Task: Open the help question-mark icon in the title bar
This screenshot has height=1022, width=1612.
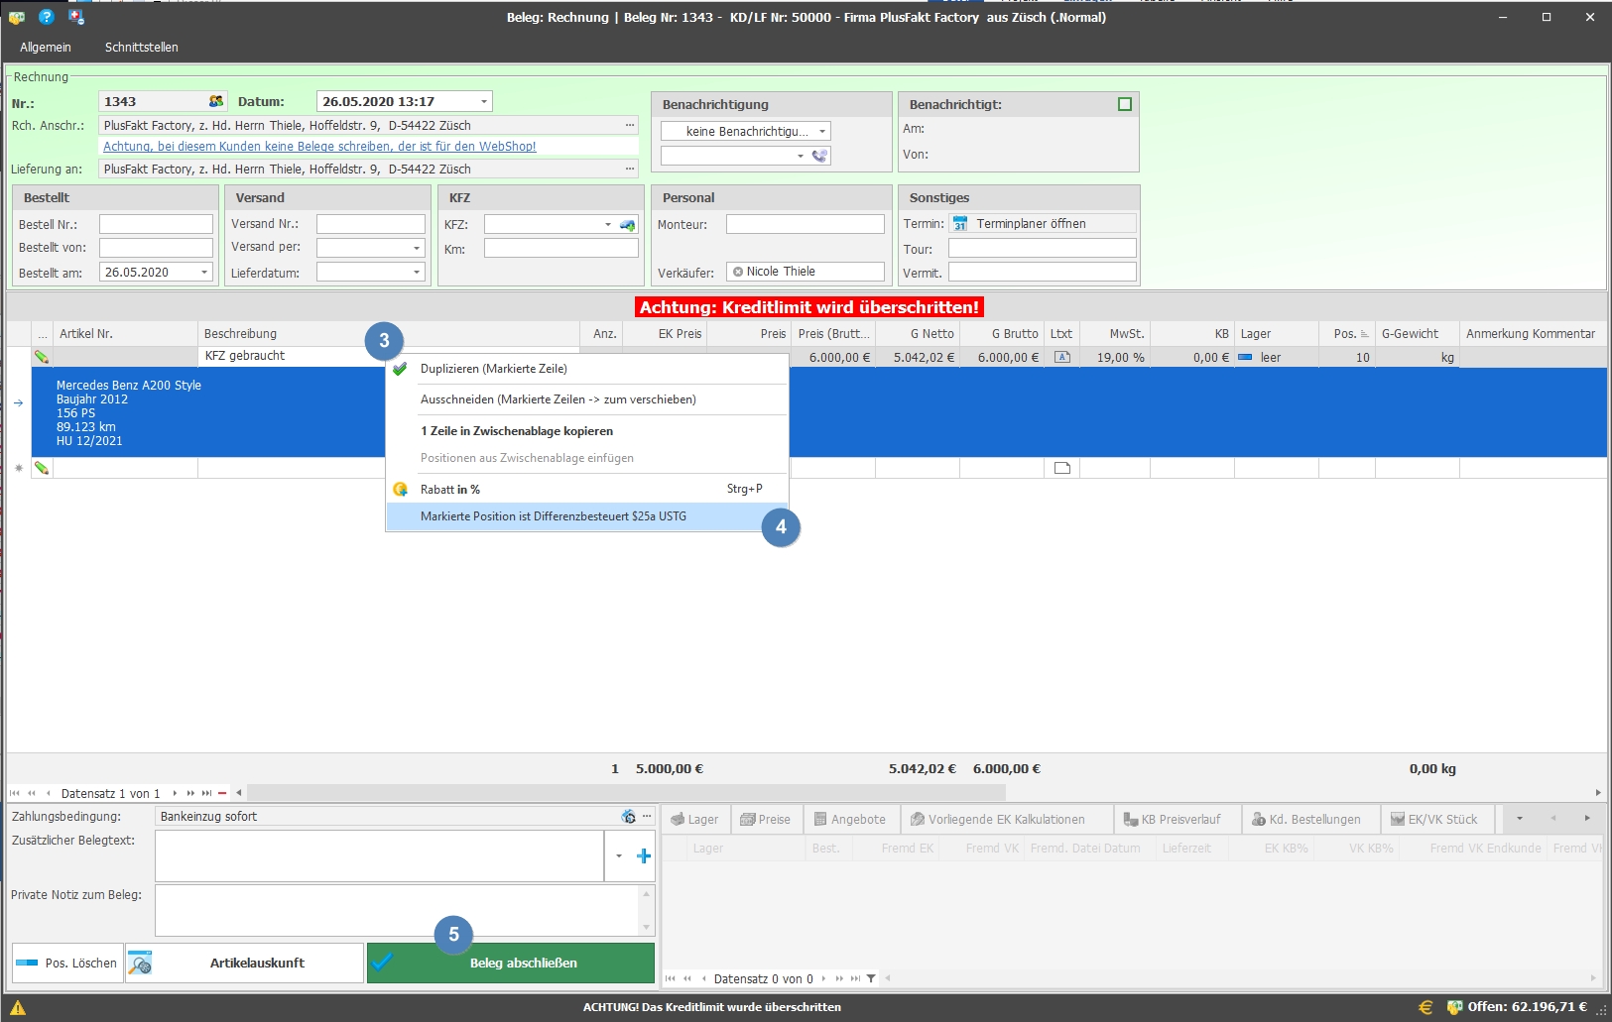Action: coord(46,17)
